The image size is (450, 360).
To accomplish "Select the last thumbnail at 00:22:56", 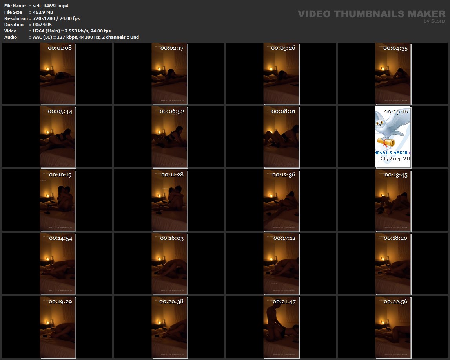I will tap(393, 327).
